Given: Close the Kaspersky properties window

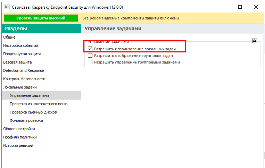Looking at the screenshot, I should point(256,7).
